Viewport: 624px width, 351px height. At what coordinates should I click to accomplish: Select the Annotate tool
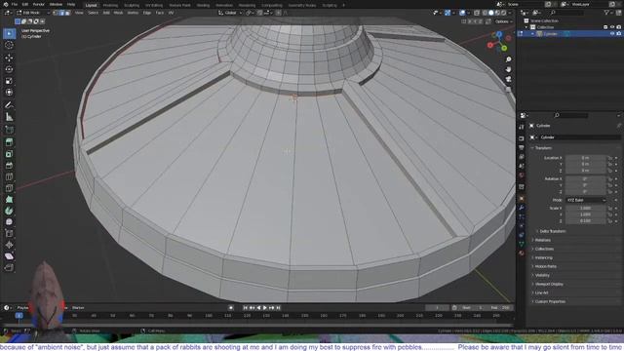(x=9, y=105)
